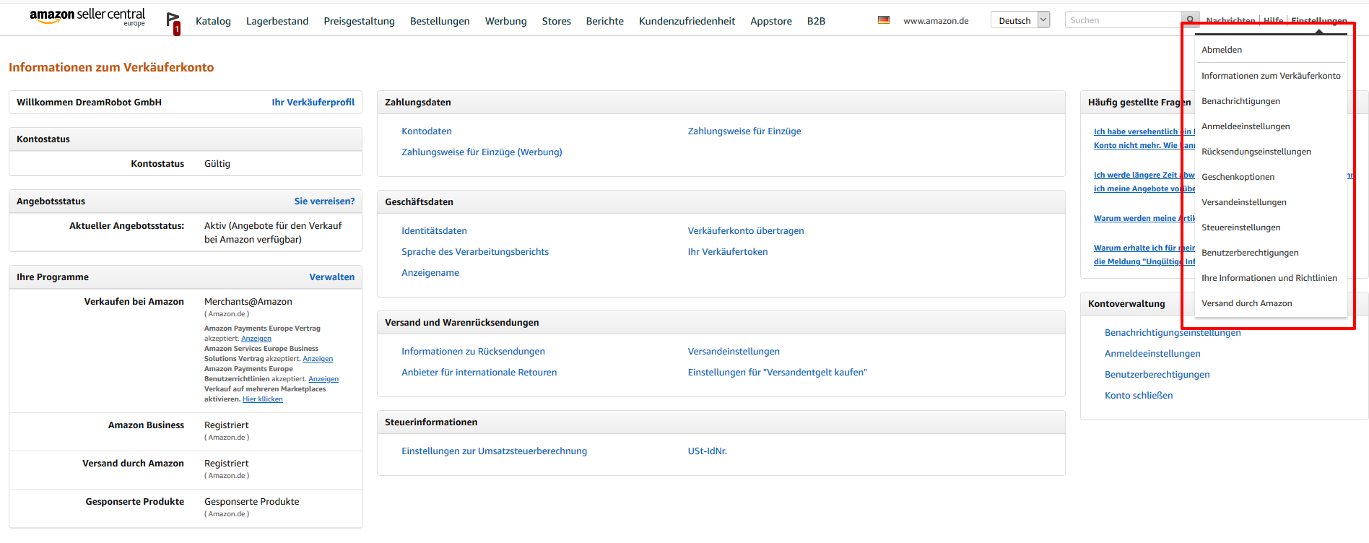
Task: Choose Versandeinstellungen in the settings dropdown
Action: point(1244,202)
